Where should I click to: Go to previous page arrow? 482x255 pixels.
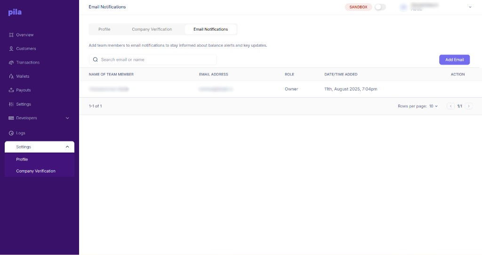[x=450, y=106]
